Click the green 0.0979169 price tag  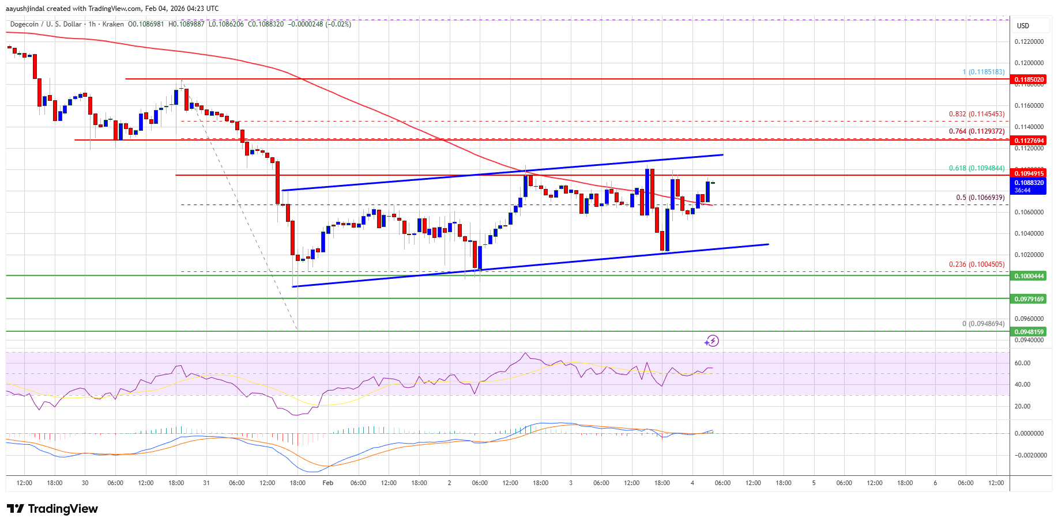pos(1029,299)
